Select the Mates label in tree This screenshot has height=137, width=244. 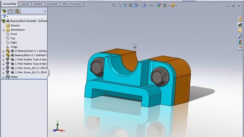pos(14,77)
